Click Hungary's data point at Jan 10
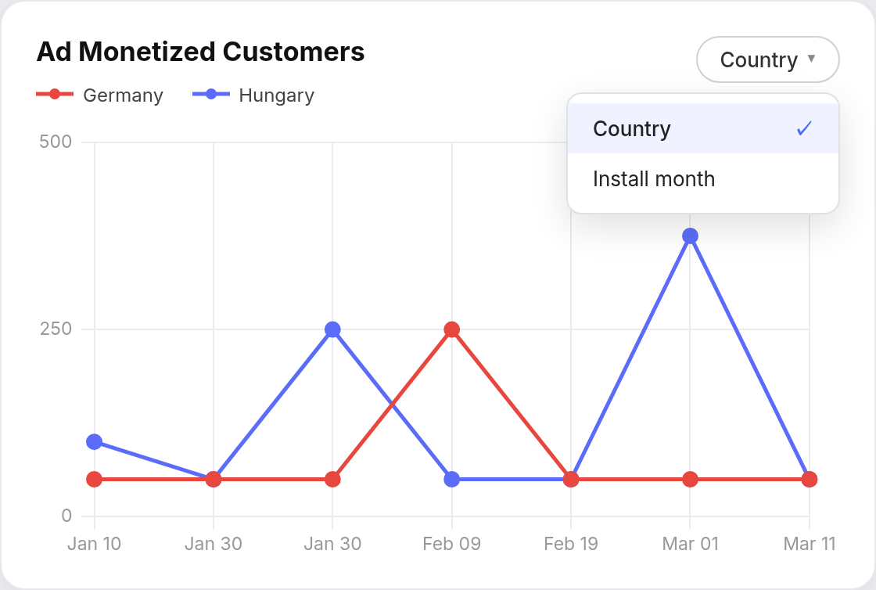This screenshot has width=876, height=590. pos(95,442)
